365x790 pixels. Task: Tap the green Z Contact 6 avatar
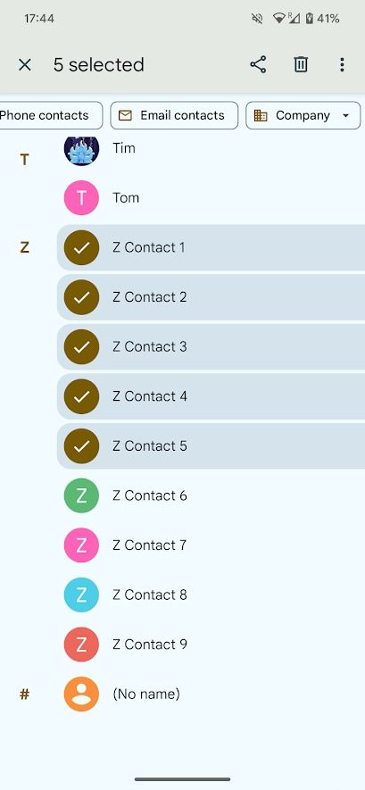click(x=81, y=495)
